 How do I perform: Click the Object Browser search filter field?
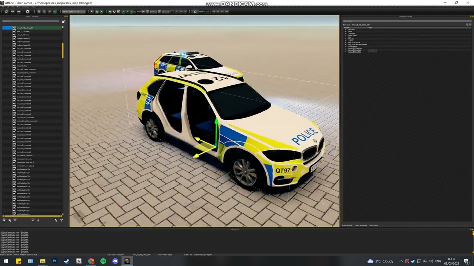coord(31,21)
